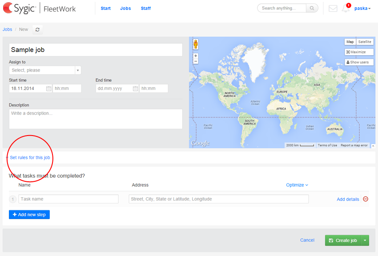Click the End time hh:mm field
Image resolution: width=378 pixels, height=256 pixels.
point(154,88)
